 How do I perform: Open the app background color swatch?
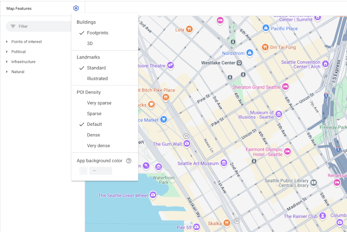tap(83, 171)
